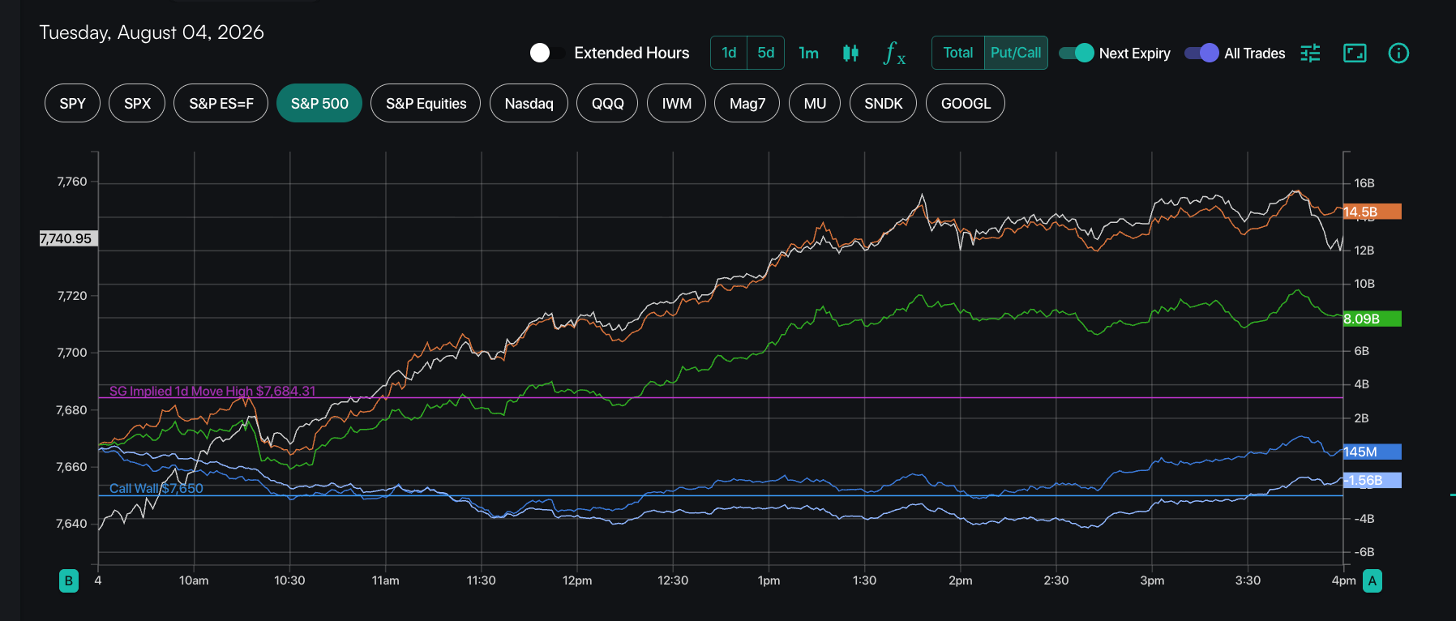Screen dimensions: 1456x621
Task: Select the Mag7 ticker pill
Action: (747, 103)
